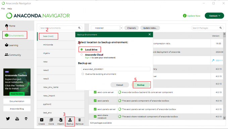Click the upgrade arrow next to version 202111
Image resolution: width=228 pixels, height=129 pixels.
click(213, 60)
